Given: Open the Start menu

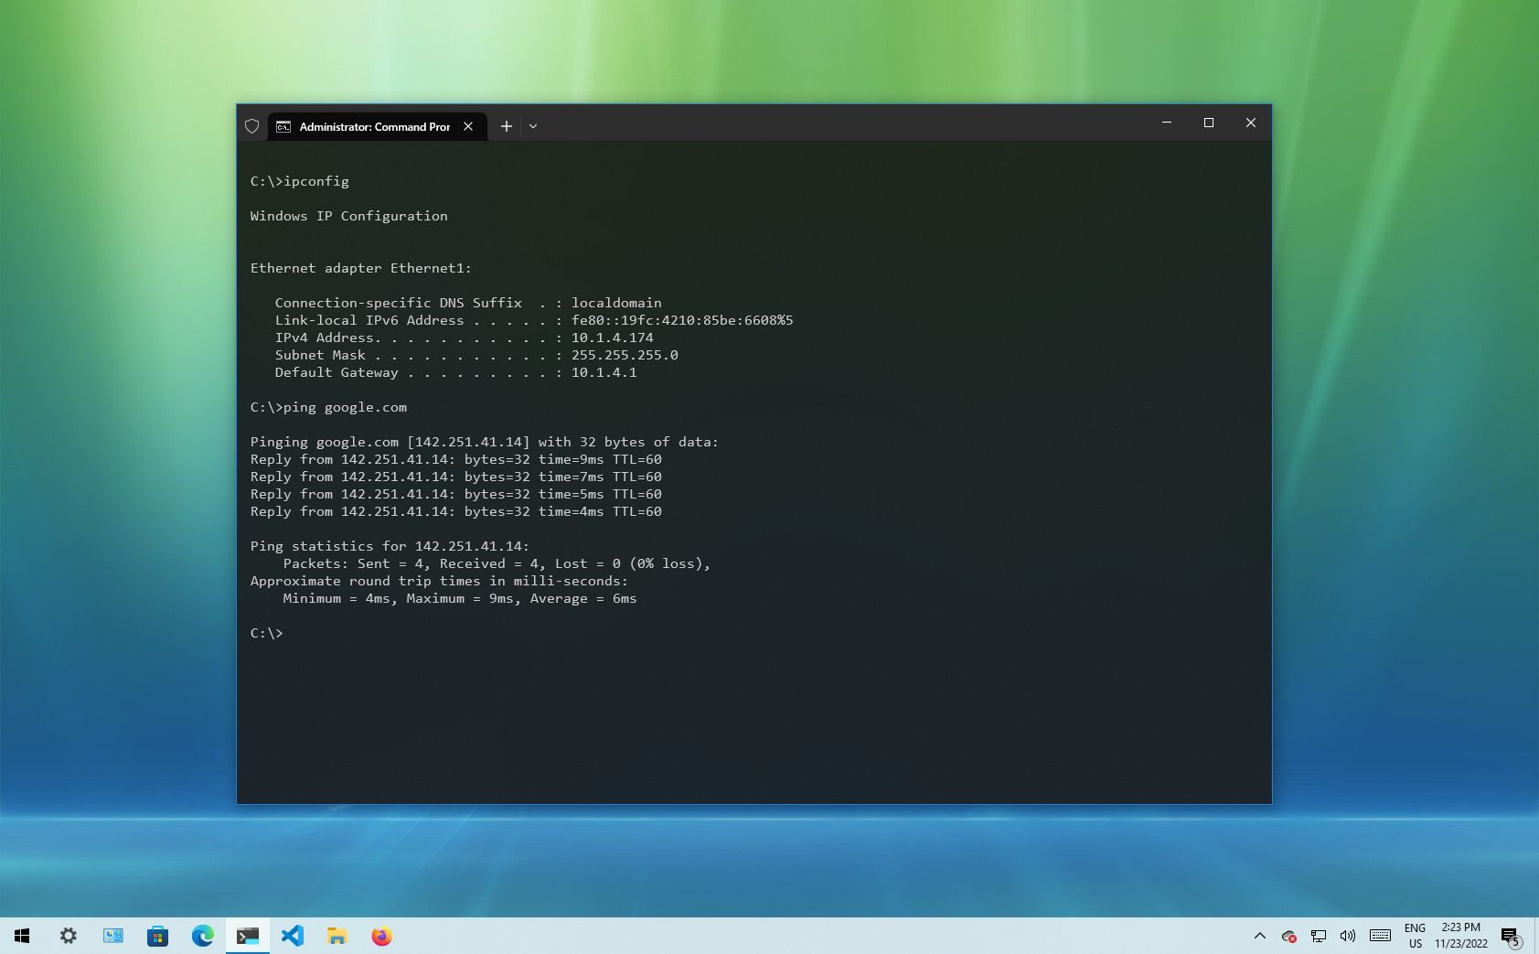Looking at the screenshot, I should coord(20,936).
